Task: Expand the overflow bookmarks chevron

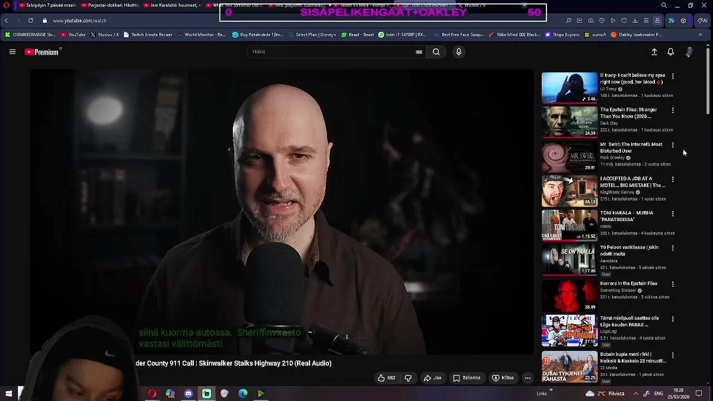Action: (x=700, y=35)
